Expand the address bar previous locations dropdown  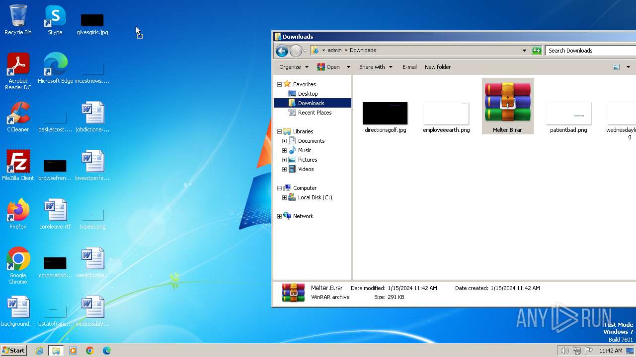524,51
